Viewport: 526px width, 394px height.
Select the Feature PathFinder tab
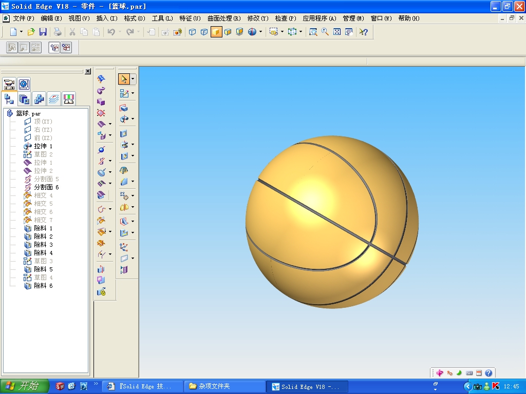tap(9, 99)
